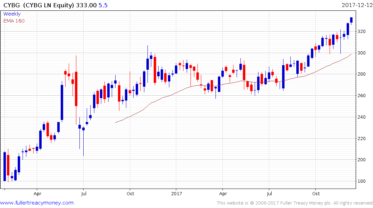
Task: Click the Oct label left of 2017
Action: [x=130, y=194]
